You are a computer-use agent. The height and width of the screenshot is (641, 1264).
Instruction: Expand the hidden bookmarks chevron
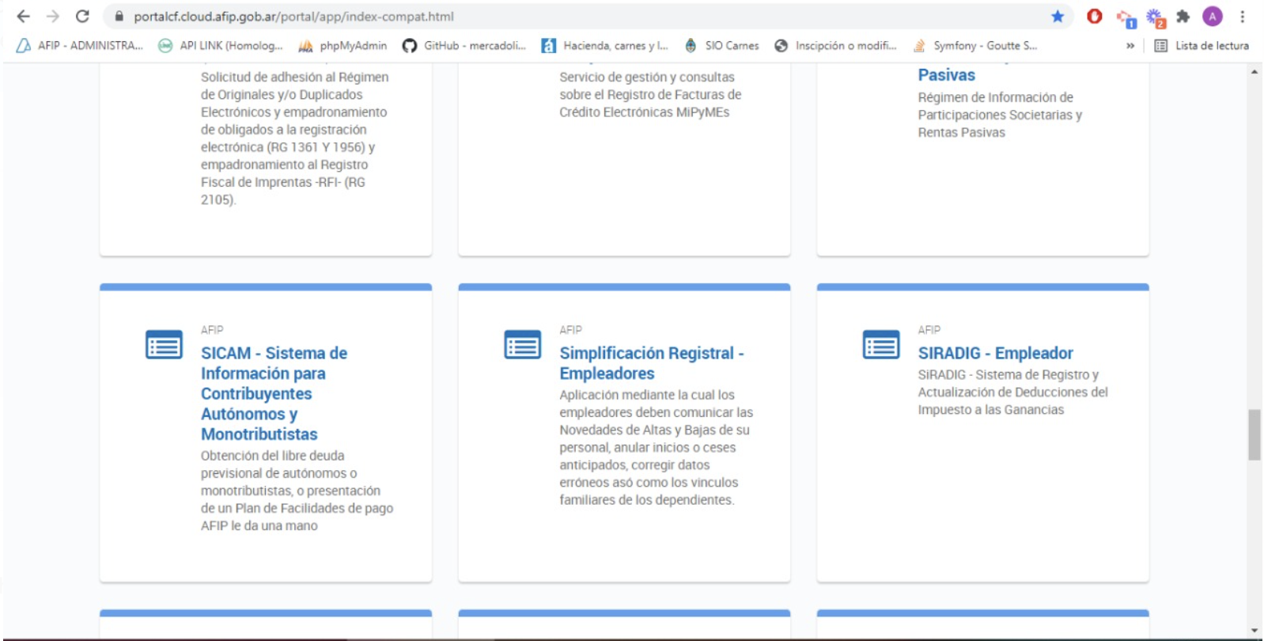1130,46
